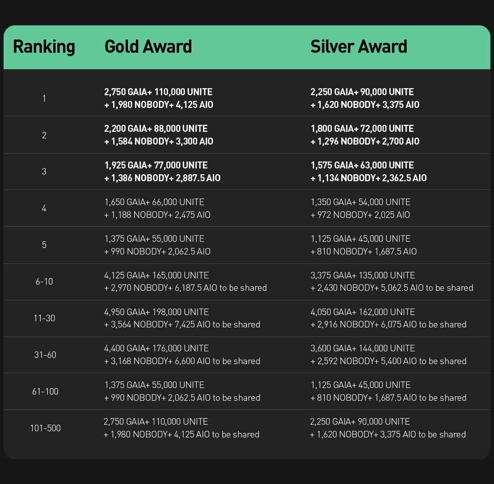Viewport: 494px width, 484px height.
Task: Click ranking number 4 in the Ranking column
Action: point(44,208)
